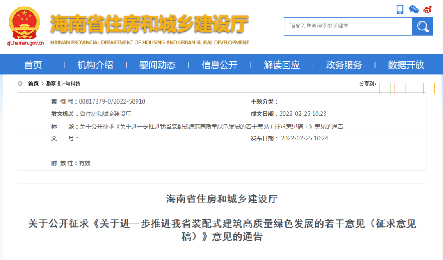
Task: Click the location pin breadcrumb icon
Action: (x=20, y=84)
